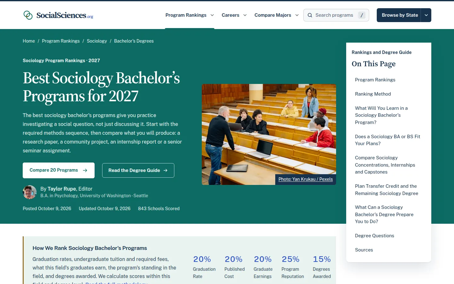
Task: Click the Posted October 9, 2026 date
Action: (47, 209)
